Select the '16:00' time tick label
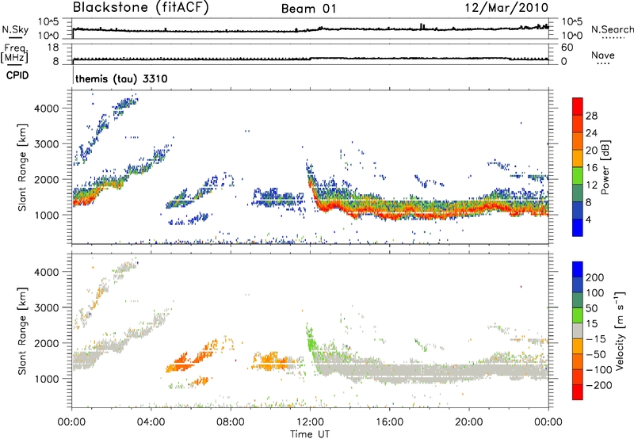This screenshot has width=634, height=439. click(x=389, y=422)
